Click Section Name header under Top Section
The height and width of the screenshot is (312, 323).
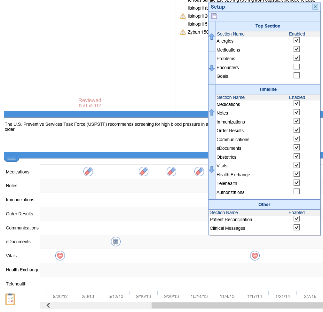[231, 34]
